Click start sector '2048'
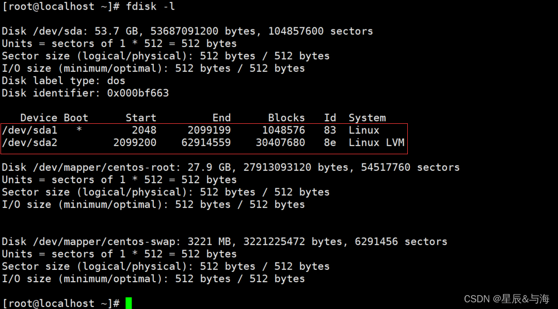Screen dimensions: 558x309 [144, 130]
